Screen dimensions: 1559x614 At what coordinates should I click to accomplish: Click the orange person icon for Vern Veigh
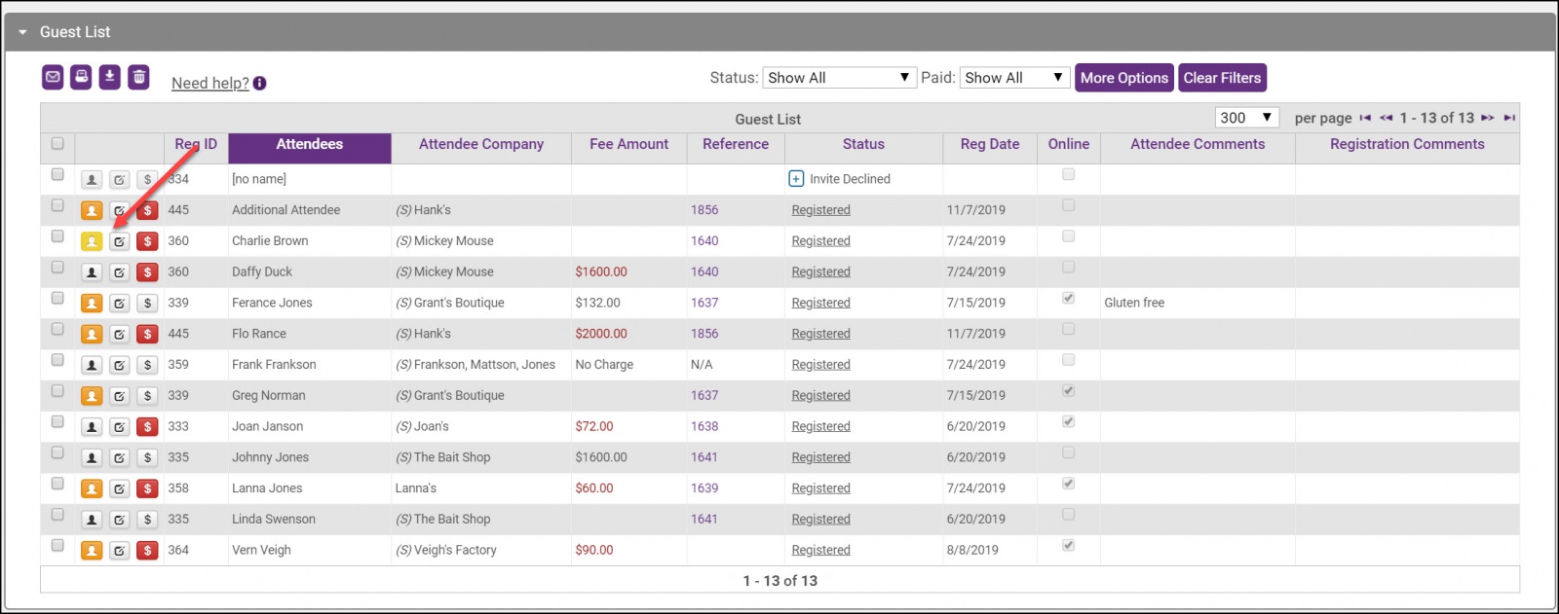click(x=92, y=551)
